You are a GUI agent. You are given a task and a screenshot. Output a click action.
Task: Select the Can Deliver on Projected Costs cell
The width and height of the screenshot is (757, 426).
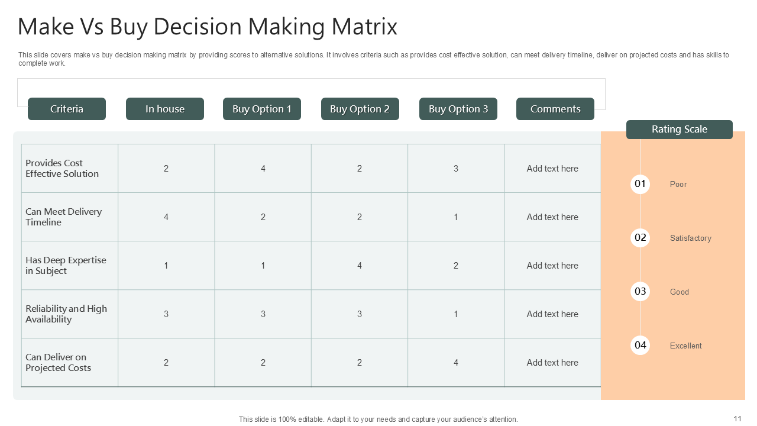(x=58, y=363)
